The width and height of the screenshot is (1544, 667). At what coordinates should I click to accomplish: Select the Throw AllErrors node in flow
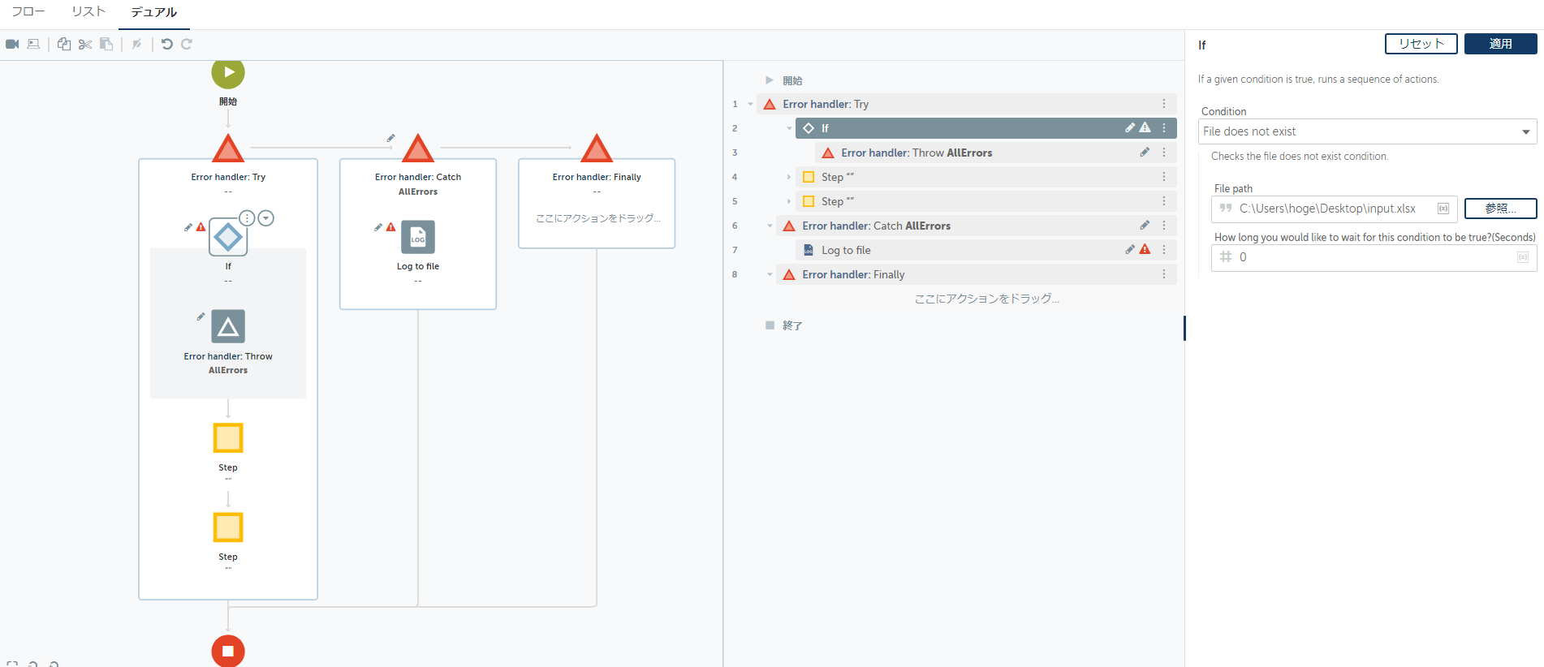(228, 326)
